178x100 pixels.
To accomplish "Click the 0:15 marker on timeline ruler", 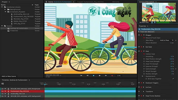I will pos(88,84).
